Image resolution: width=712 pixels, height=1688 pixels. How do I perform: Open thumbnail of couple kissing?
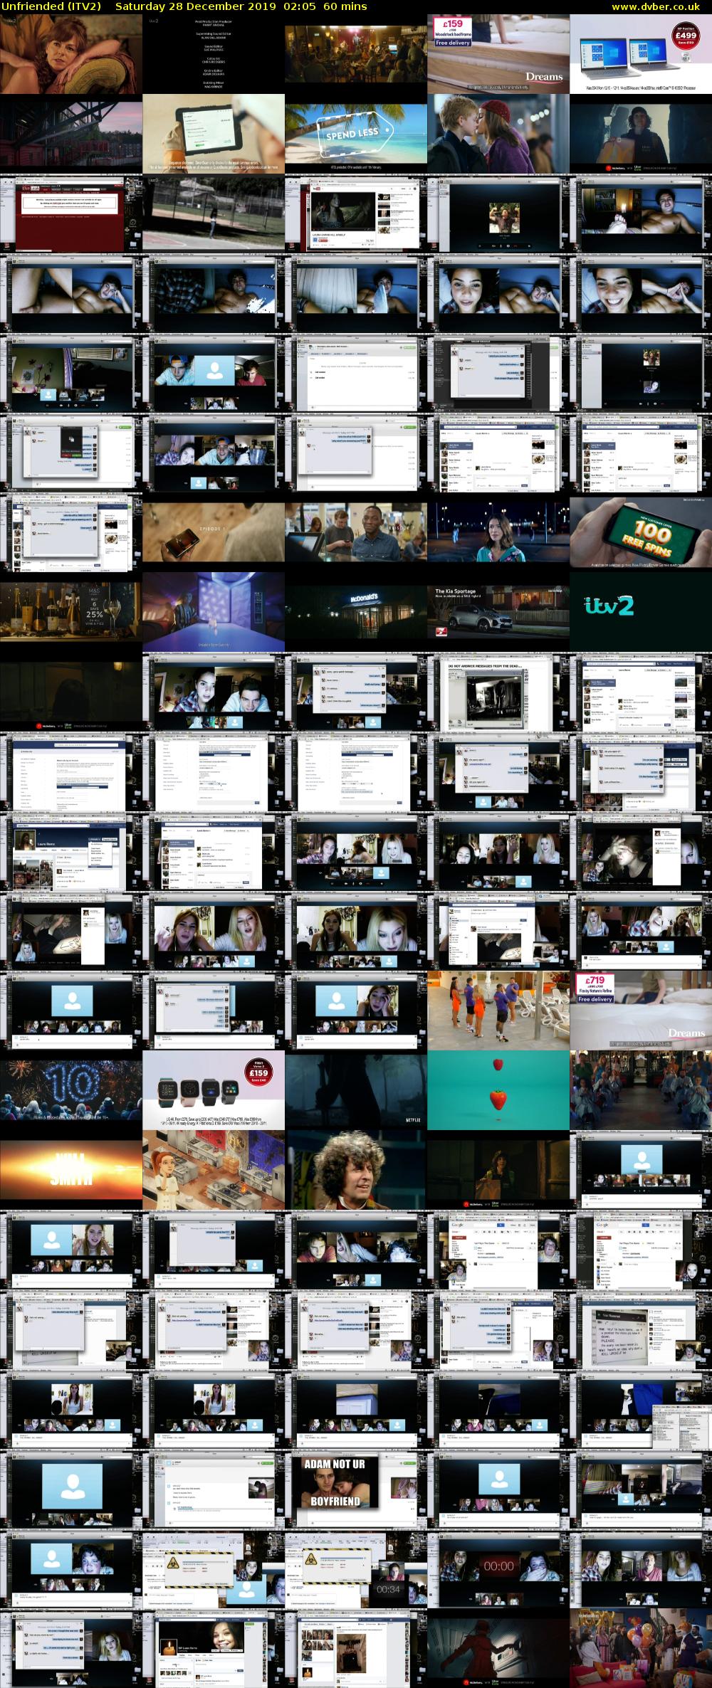pyautogui.click(x=498, y=134)
